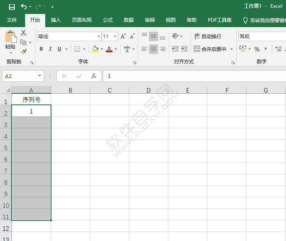Switch to the 公式 ribbon tab
The width and height of the screenshot is (286, 241).
(108, 20)
